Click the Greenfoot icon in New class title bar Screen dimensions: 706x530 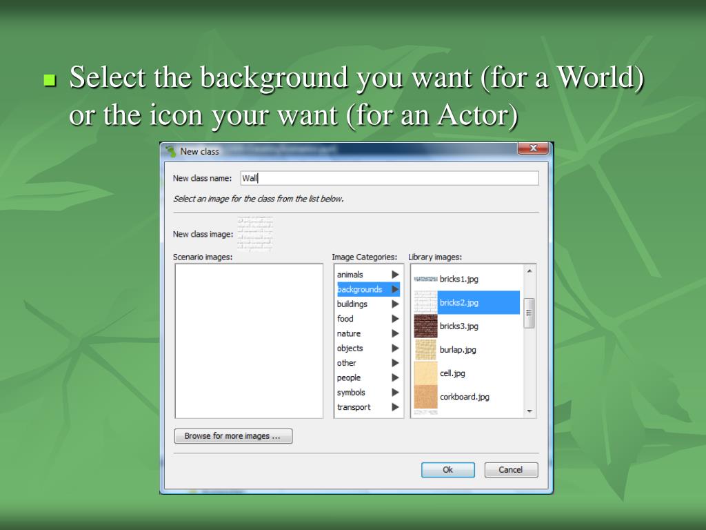(x=171, y=151)
